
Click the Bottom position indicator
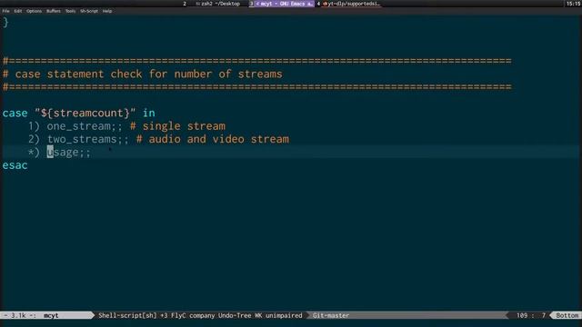pos(567,315)
